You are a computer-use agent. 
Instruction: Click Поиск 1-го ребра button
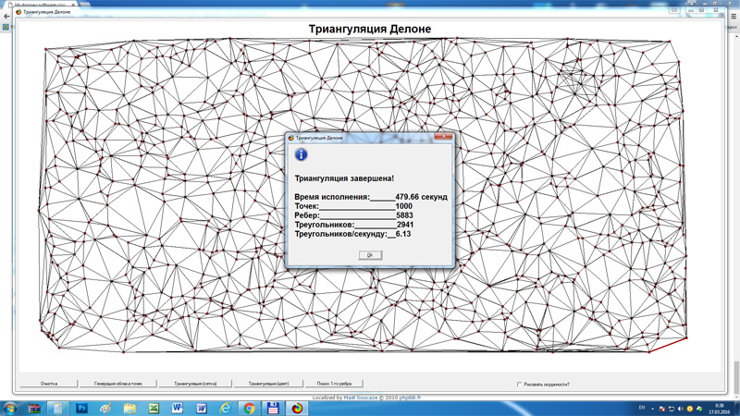333,383
